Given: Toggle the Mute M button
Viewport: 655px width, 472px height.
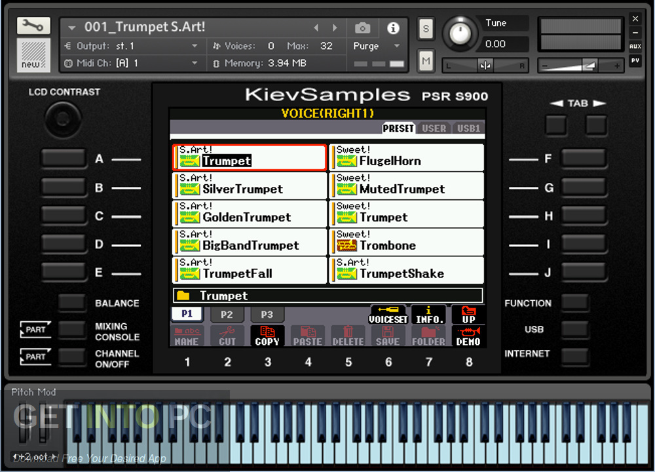Looking at the screenshot, I should click(x=426, y=61).
